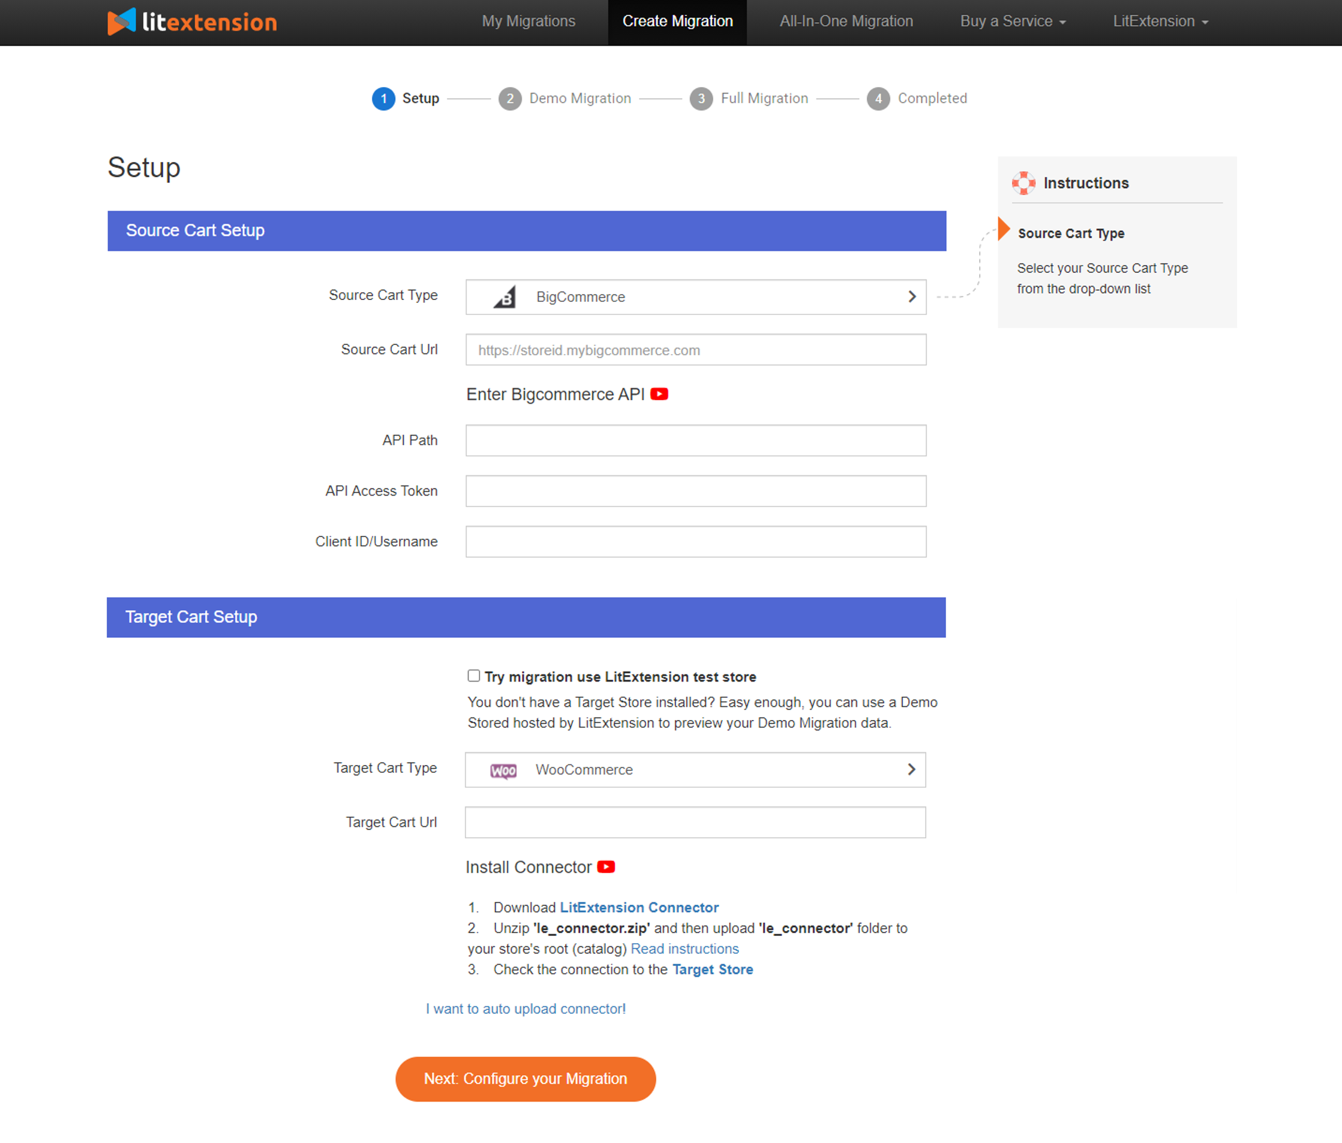Click the Full Migration step label
Screen dimensions: 1342x1143
764,98
